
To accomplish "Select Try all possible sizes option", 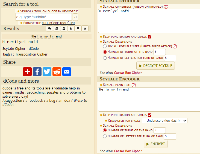I will 105,46.
